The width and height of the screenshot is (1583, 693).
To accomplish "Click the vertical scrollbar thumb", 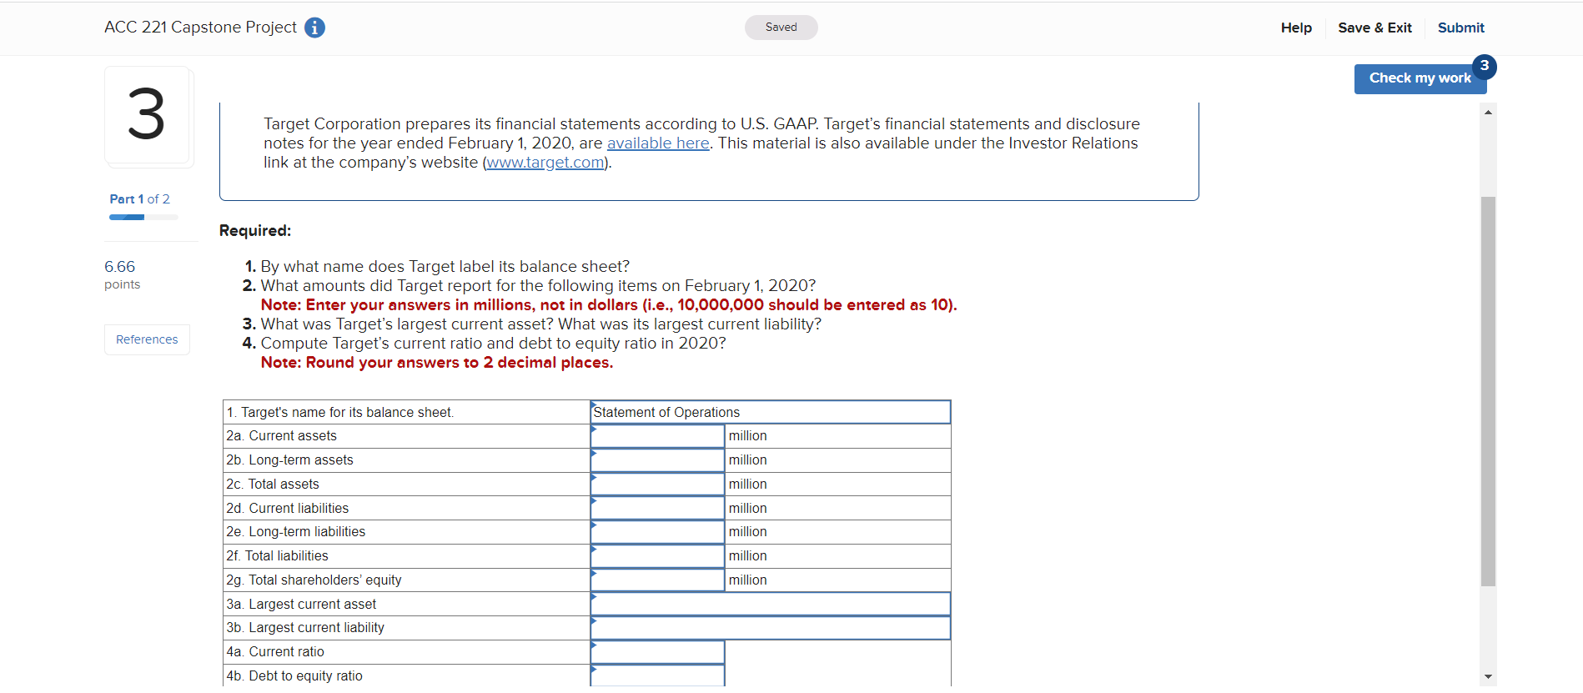I will point(1488,391).
